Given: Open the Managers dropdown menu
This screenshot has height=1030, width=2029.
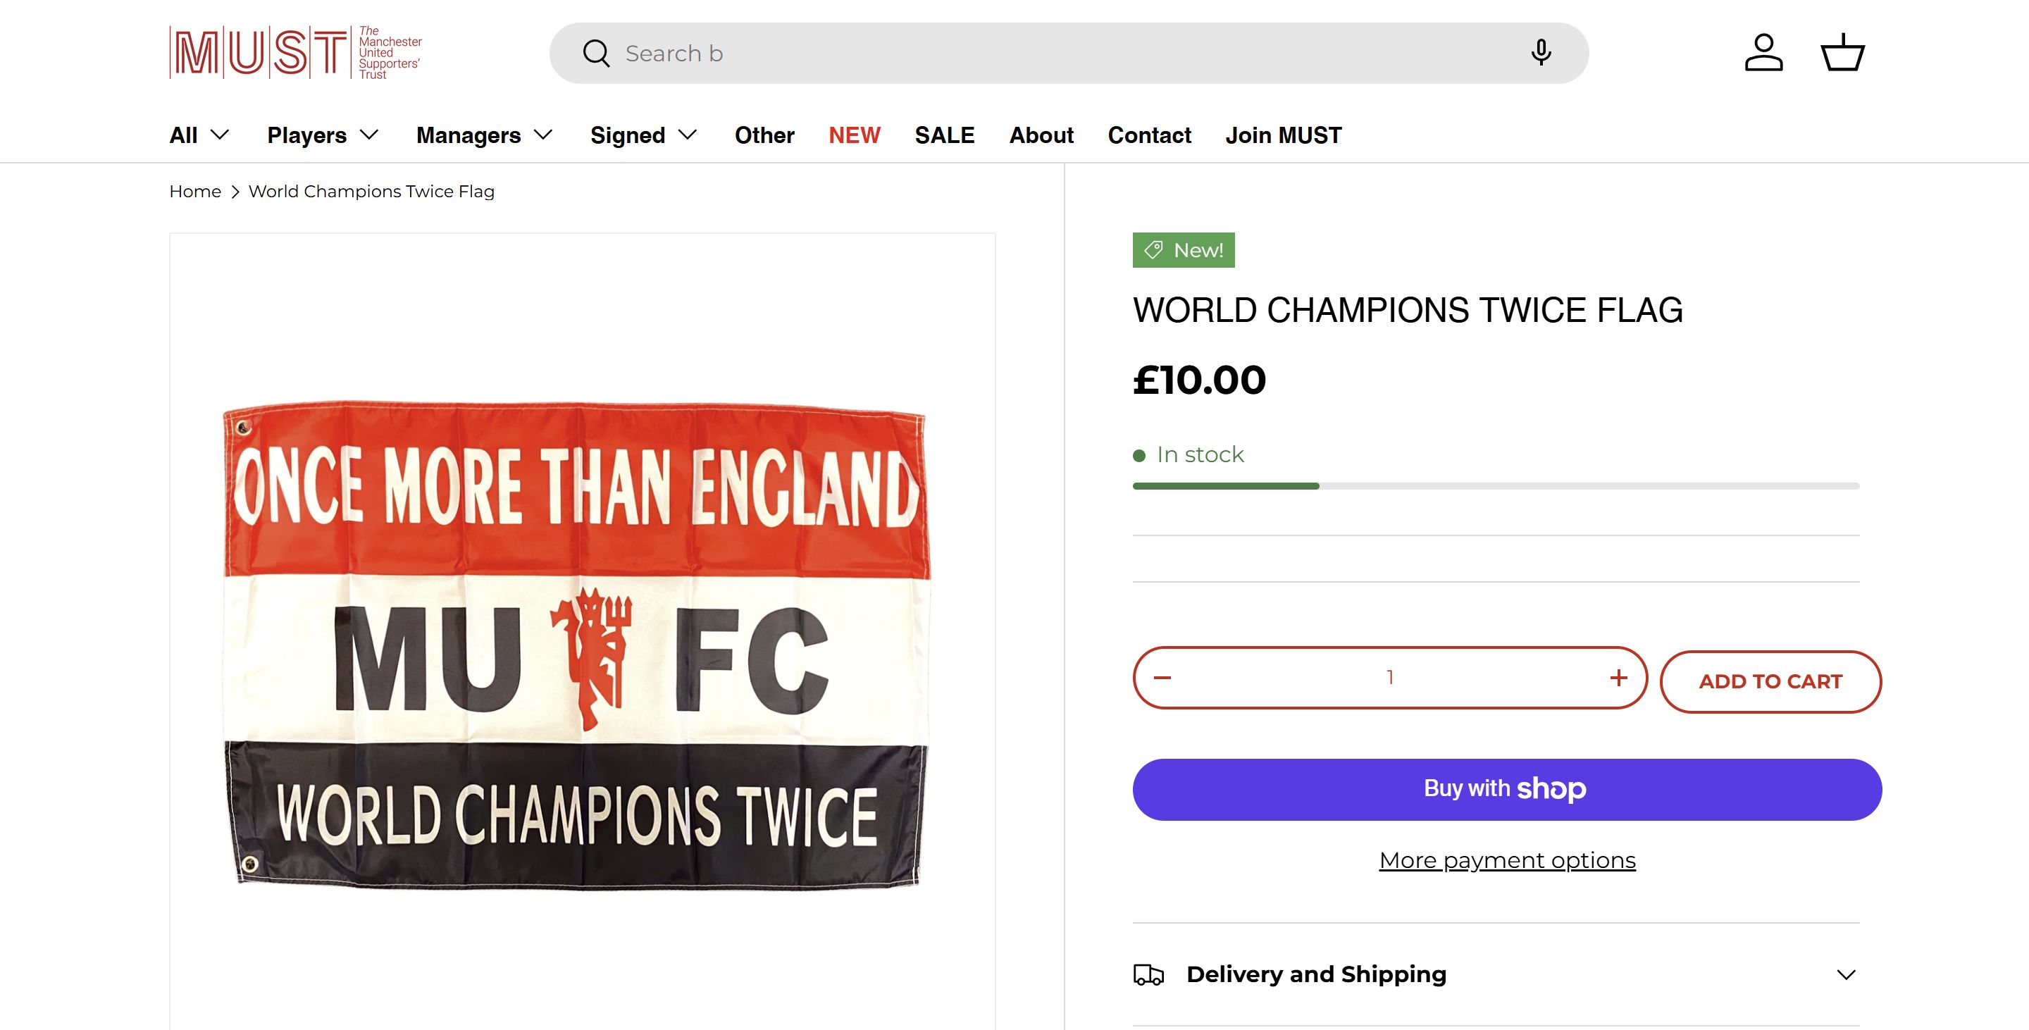Looking at the screenshot, I should point(483,135).
